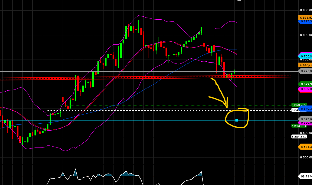
Task: Click the blue 6 827,3 price tag
Action: click(x=305, y=21)
